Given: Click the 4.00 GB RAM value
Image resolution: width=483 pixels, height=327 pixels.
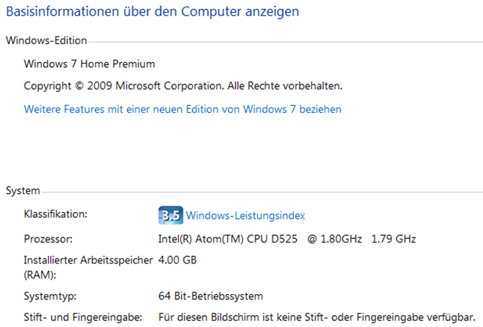Looking at the screenshot, I should tap(177, 261).
